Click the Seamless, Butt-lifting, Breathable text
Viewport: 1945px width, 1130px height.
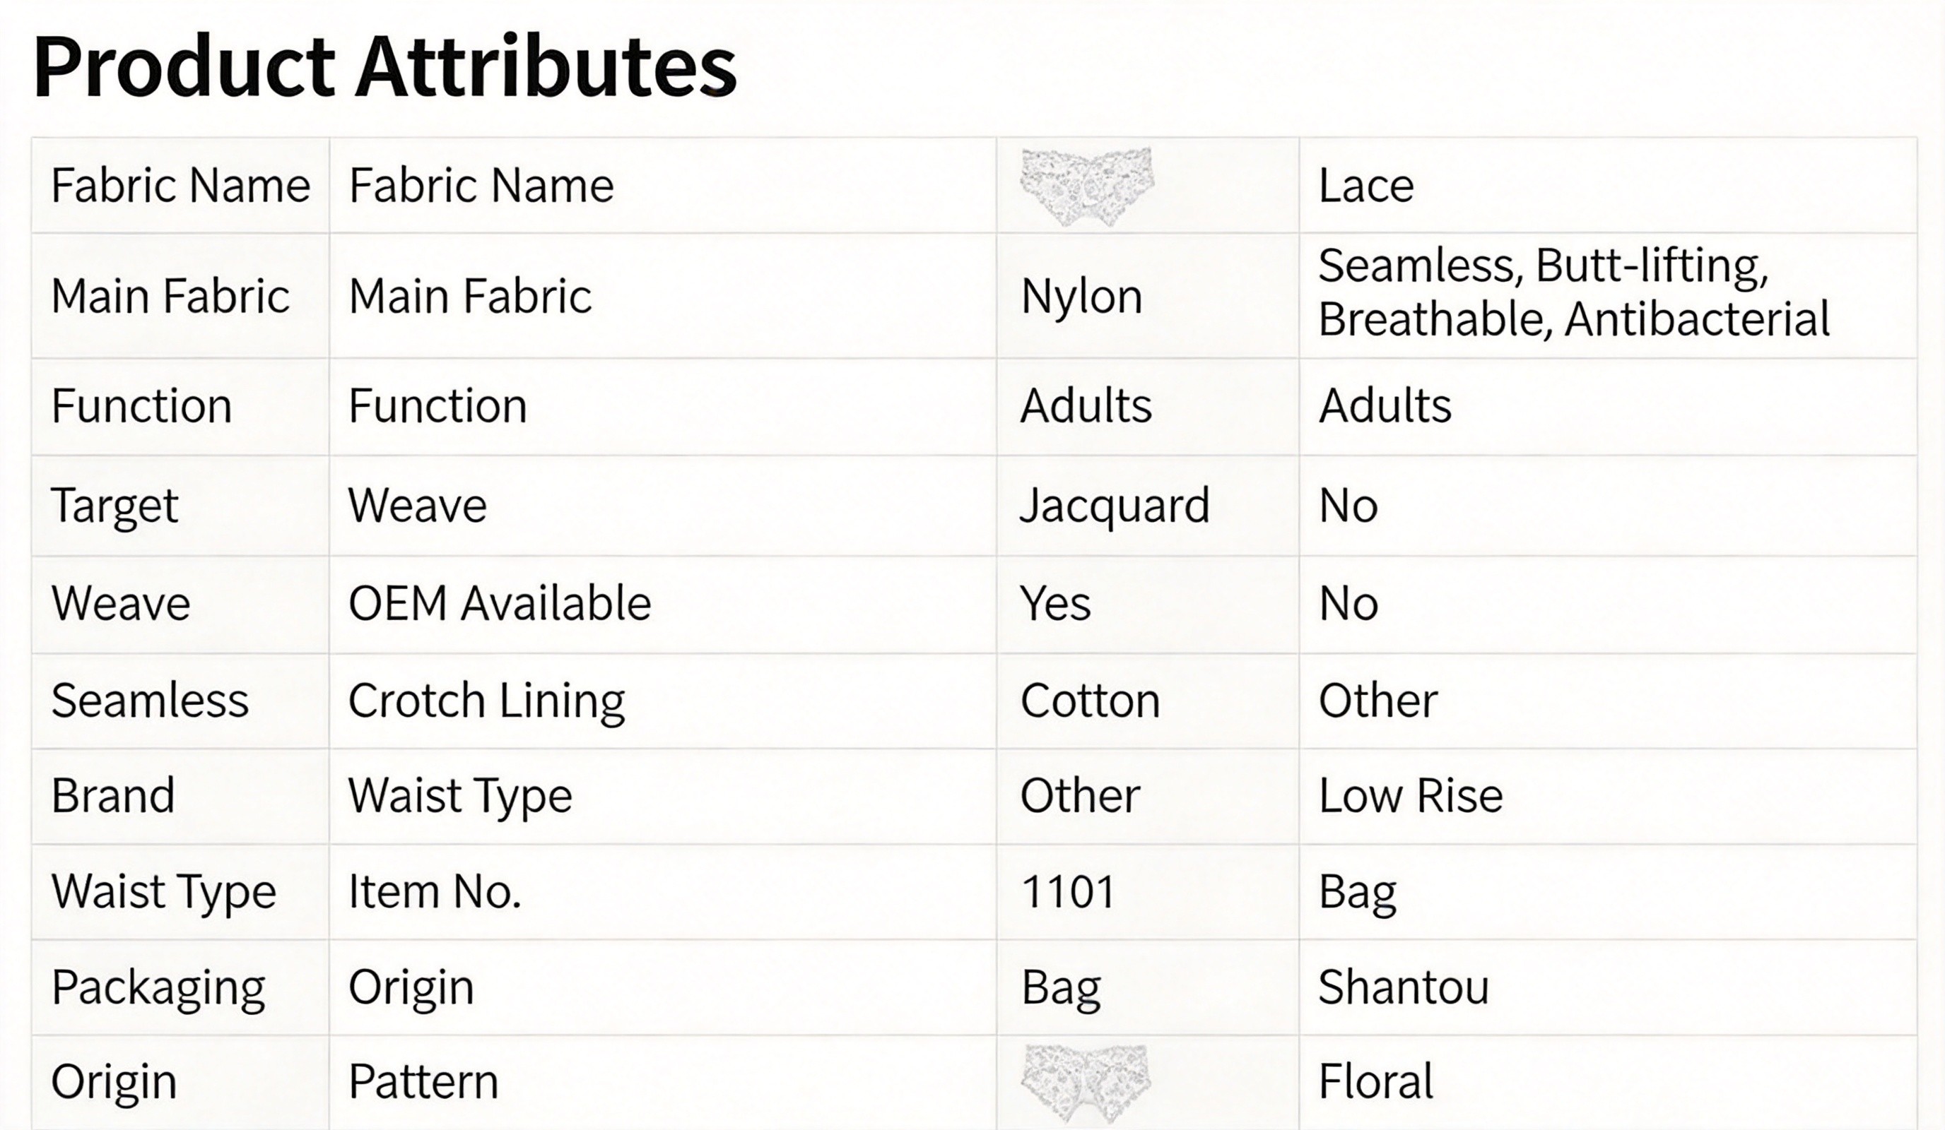[x=1573, y=292]
